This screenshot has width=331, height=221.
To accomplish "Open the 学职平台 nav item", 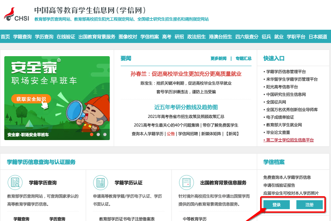I will point(296,37).
